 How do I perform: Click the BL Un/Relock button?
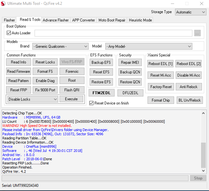click(189, 100)
